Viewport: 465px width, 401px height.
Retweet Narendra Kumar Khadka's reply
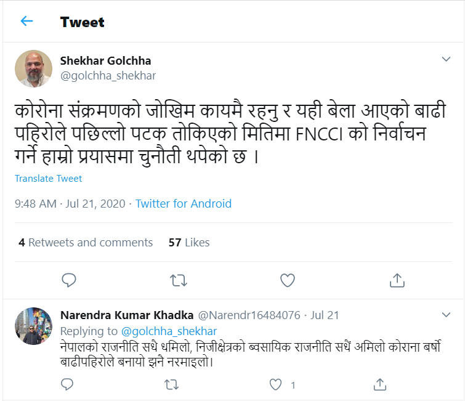(x=172, y=385)
